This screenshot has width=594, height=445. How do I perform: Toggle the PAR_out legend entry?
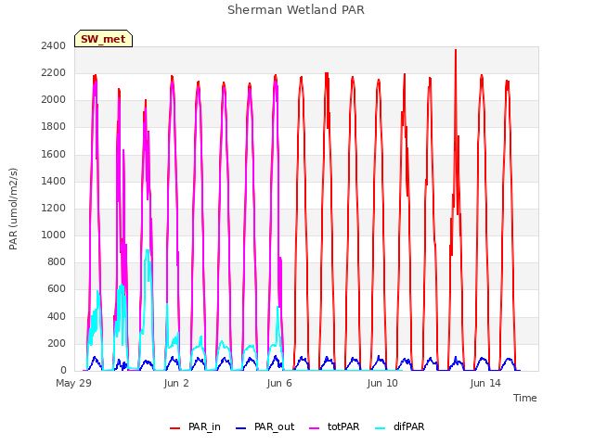[265, 426]
